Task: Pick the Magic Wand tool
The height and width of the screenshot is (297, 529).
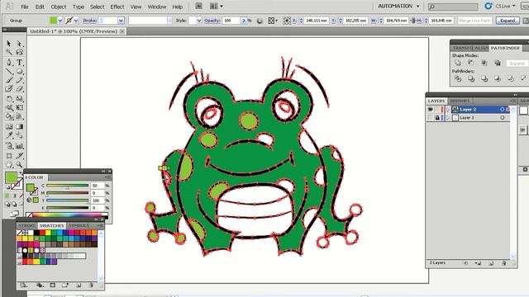Action: (x=9, y=53)
